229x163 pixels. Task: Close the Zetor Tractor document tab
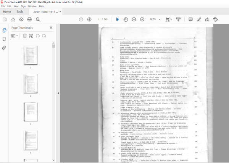(x=60, y=12)
